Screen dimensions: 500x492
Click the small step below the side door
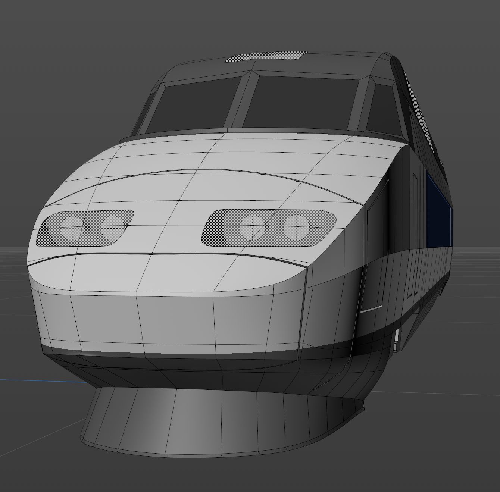click(397, 340)
